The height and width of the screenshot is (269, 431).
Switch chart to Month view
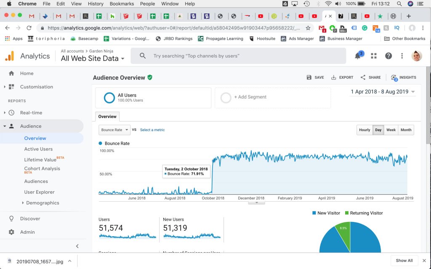point(406,130)
